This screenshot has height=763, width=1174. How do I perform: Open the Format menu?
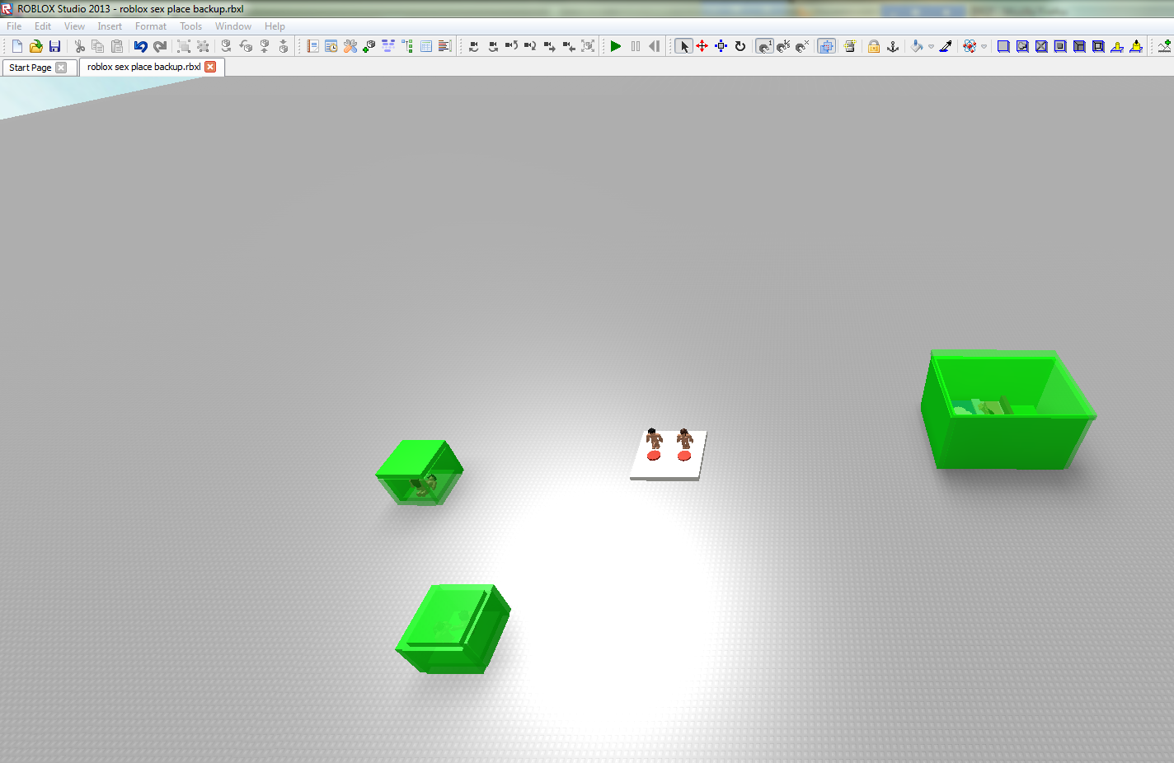click(151, 26)
